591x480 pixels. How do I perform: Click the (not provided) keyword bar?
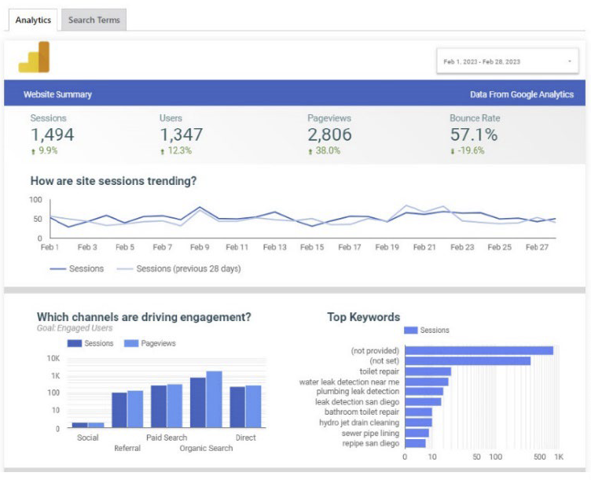(479, 350)
